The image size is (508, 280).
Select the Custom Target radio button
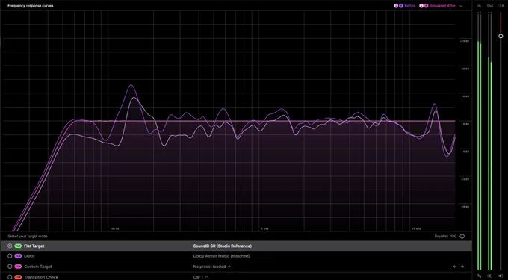[x=10, y=267]
